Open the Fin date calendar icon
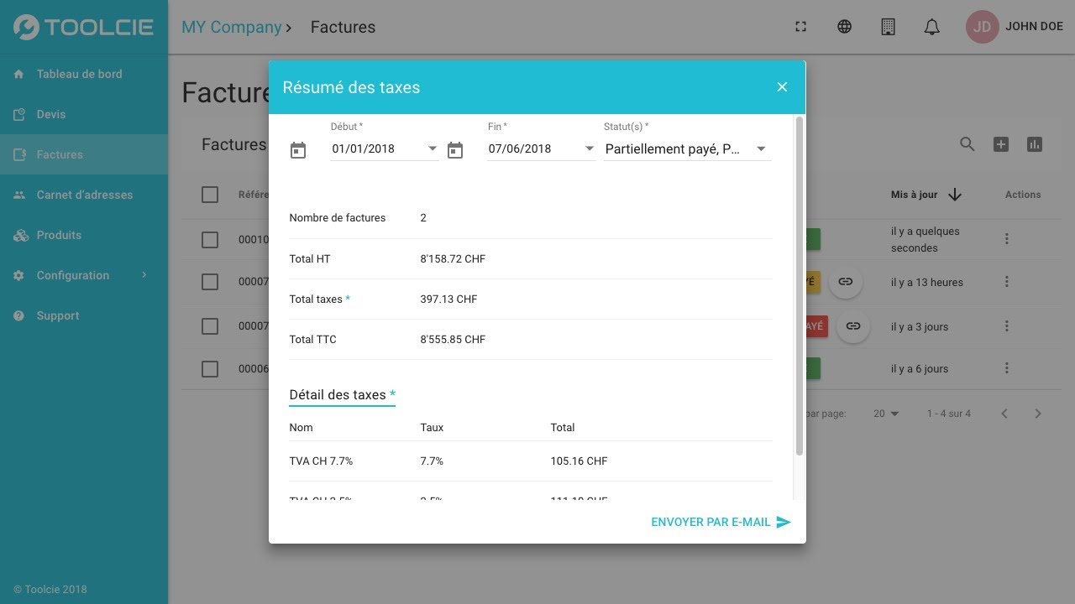 455,151
